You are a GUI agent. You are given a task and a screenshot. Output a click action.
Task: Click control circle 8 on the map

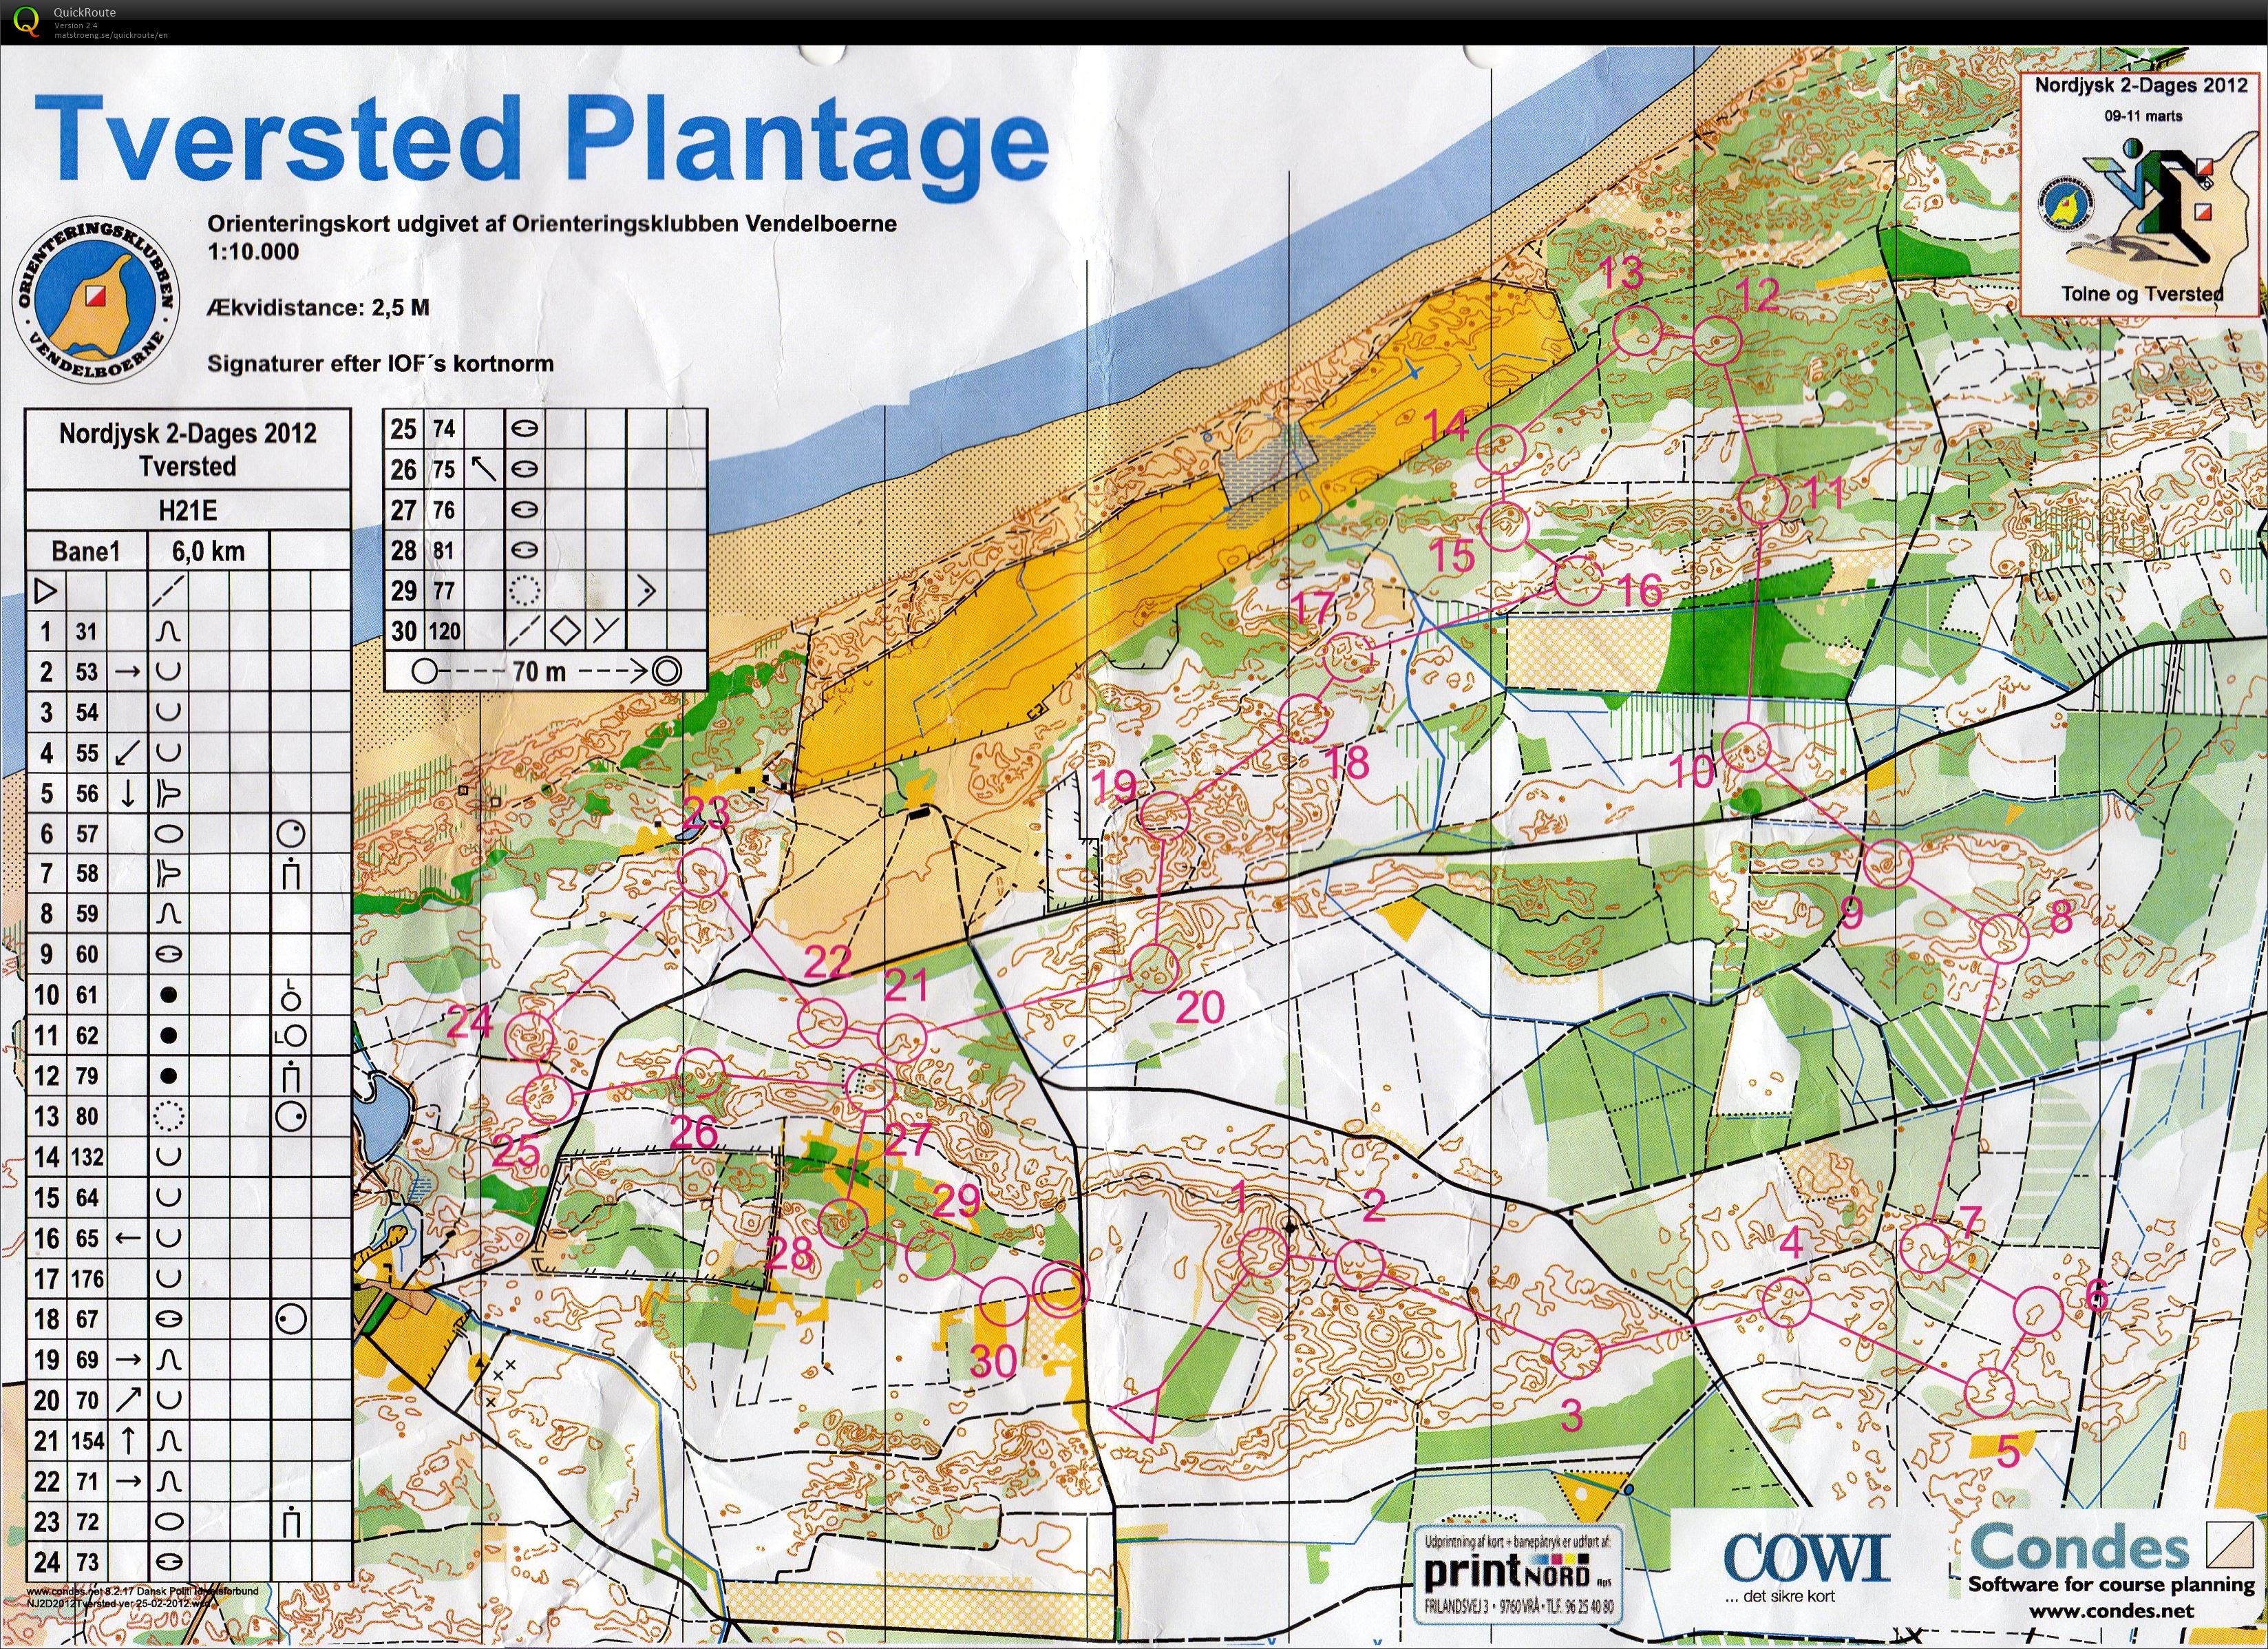click(2004, 938)
